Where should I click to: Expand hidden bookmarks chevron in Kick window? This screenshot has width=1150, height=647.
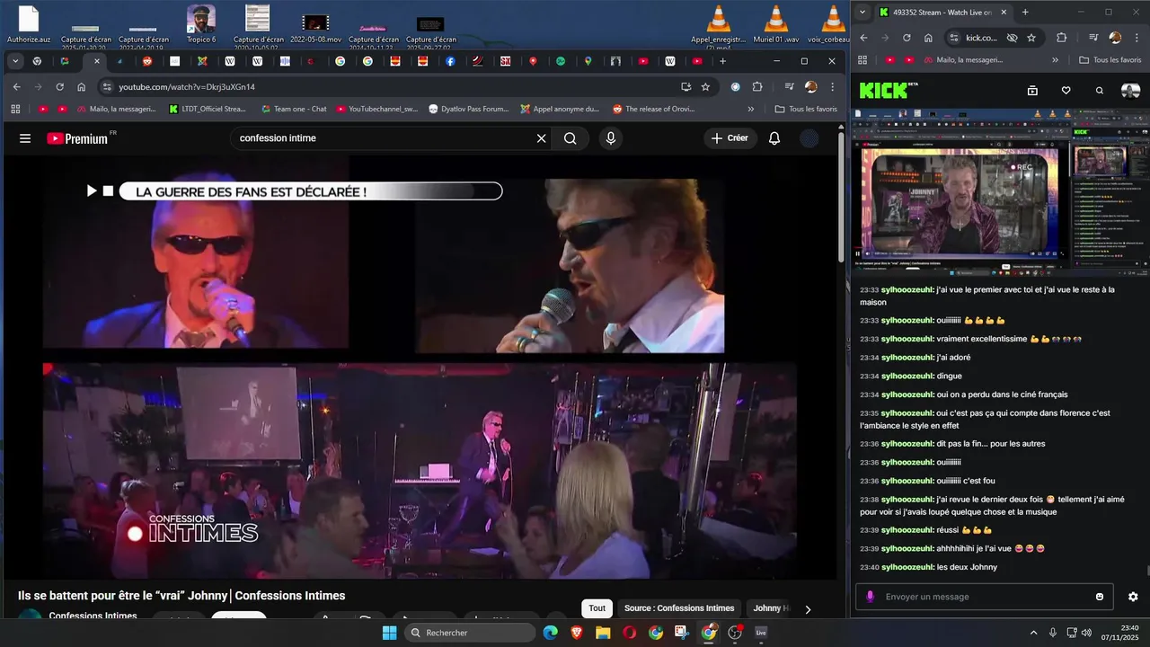tap(1055, 60)
